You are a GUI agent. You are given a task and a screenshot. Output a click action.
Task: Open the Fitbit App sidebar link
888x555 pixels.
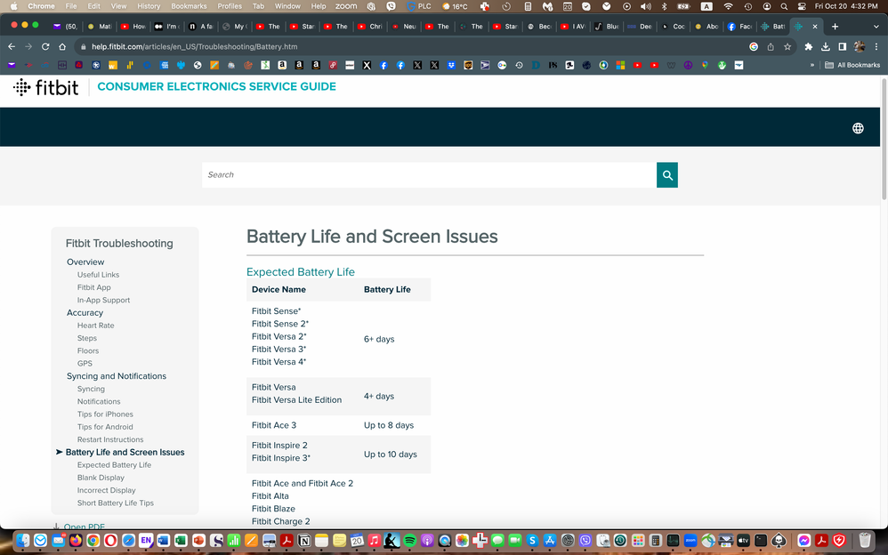pos(94,287)
